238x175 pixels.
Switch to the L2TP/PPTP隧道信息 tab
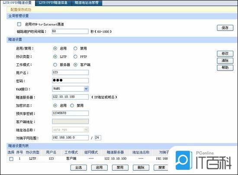(53, 3)
